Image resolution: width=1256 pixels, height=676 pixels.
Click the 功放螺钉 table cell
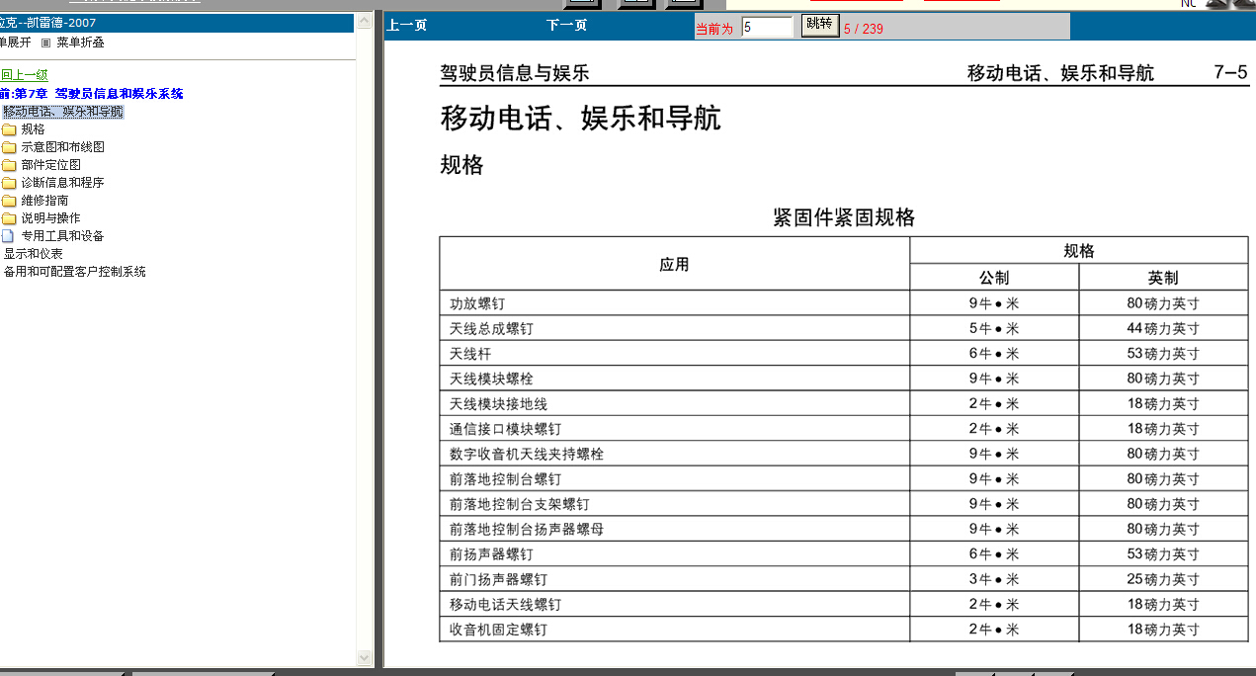(675, 303)
